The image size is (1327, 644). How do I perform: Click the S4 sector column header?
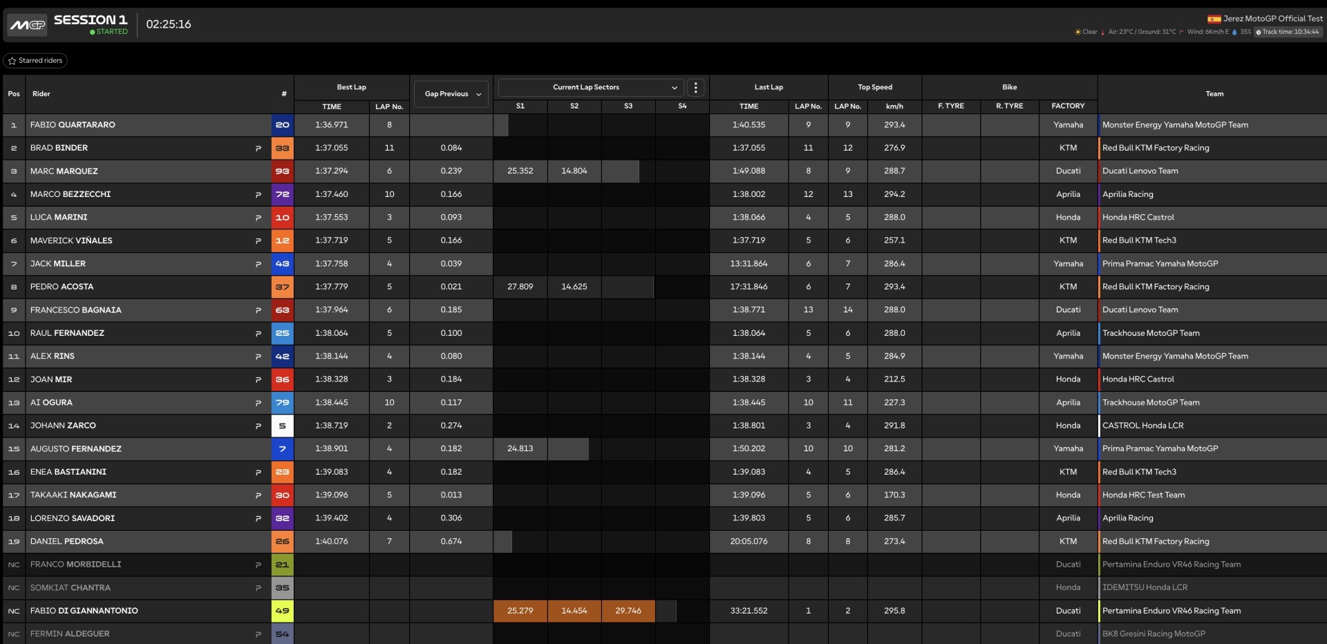[682, 106]
